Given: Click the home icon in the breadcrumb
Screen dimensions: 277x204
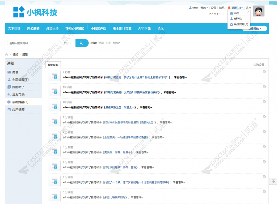Looking at the screenshot, I should click(x=6, y=55).
